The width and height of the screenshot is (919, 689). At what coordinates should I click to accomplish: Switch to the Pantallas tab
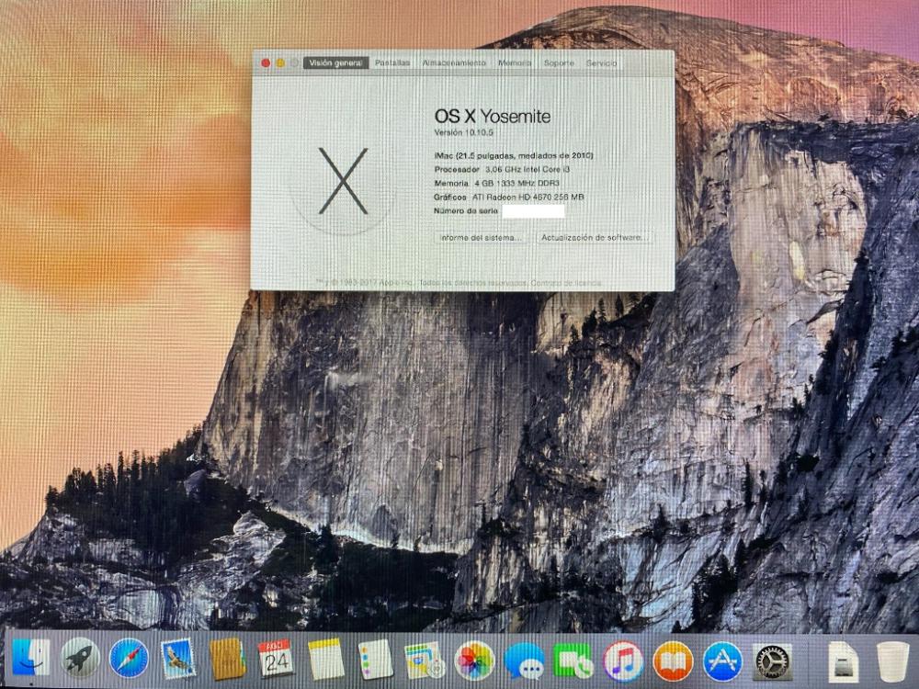point(392,62)
